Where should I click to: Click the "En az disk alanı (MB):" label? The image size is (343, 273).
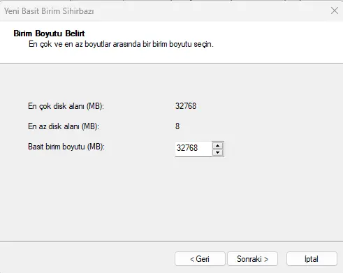pos(64,126)
